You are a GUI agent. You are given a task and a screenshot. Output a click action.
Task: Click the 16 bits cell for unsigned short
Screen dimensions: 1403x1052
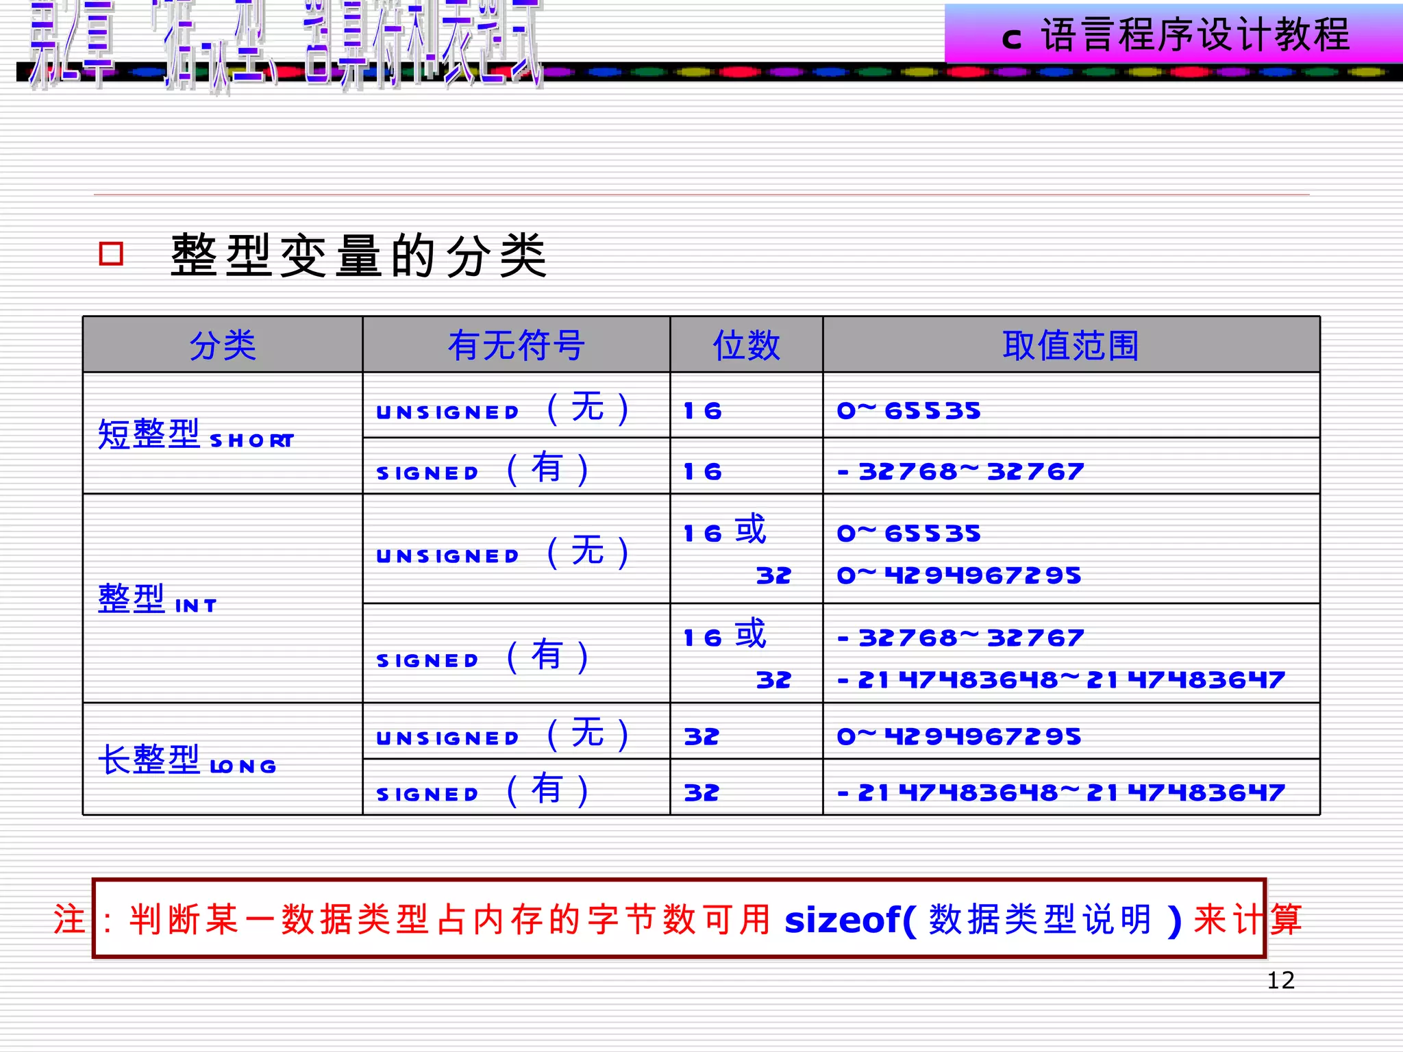pyautogui.click(x=747, y=406)
